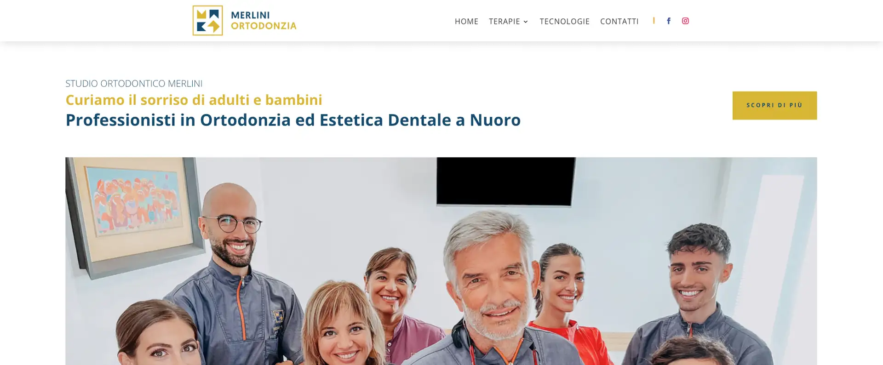883x365 pixels.
Task: Go to the HOME menu item
Action: [x=466, y=21]
